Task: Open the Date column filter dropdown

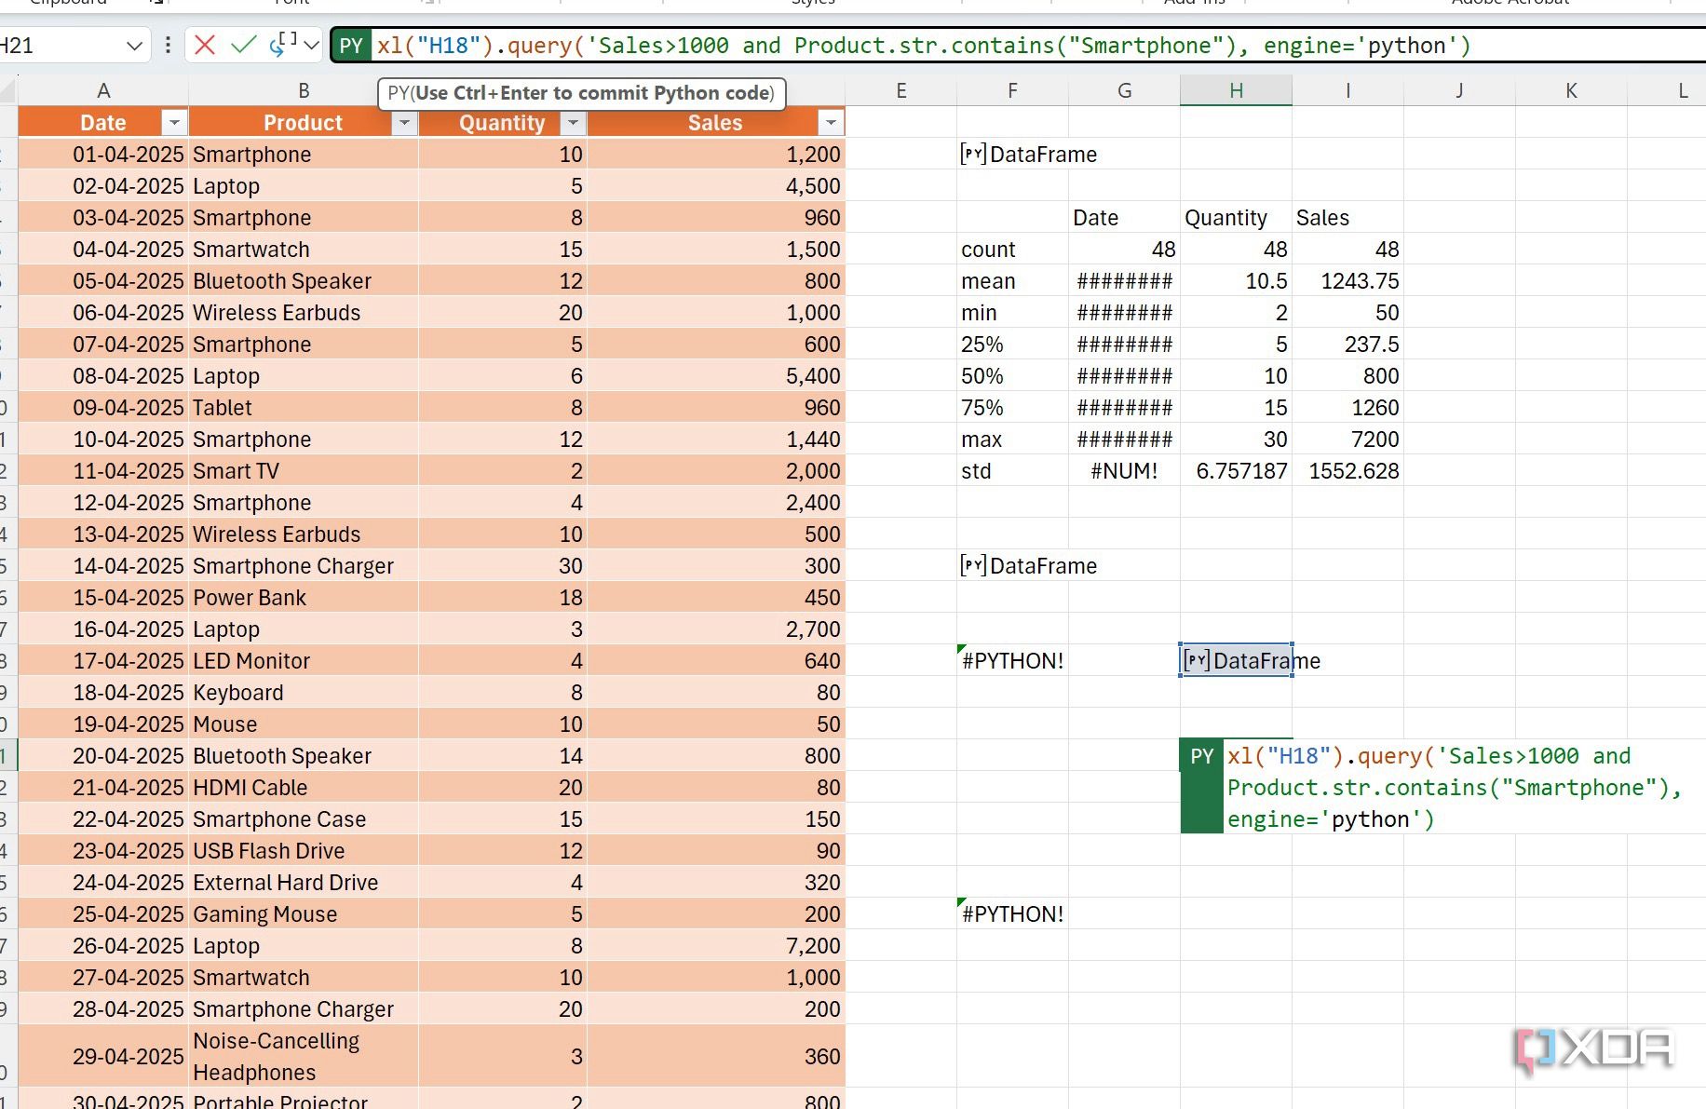Action: point(174,123)
